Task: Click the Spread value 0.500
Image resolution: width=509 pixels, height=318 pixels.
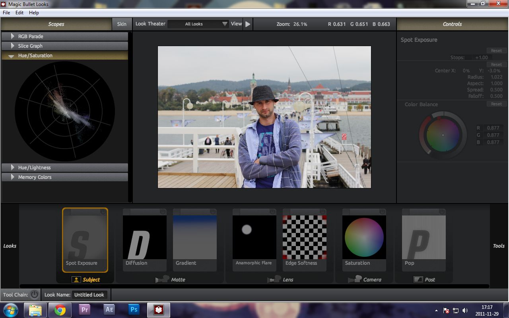Action: click(x=496, y=89)
